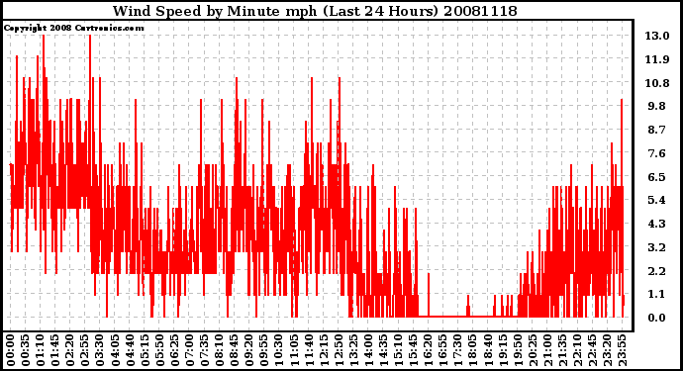Click the 19:50 time axis label
The width and height of the screenshot is (683, 371).
click(517, 350)
